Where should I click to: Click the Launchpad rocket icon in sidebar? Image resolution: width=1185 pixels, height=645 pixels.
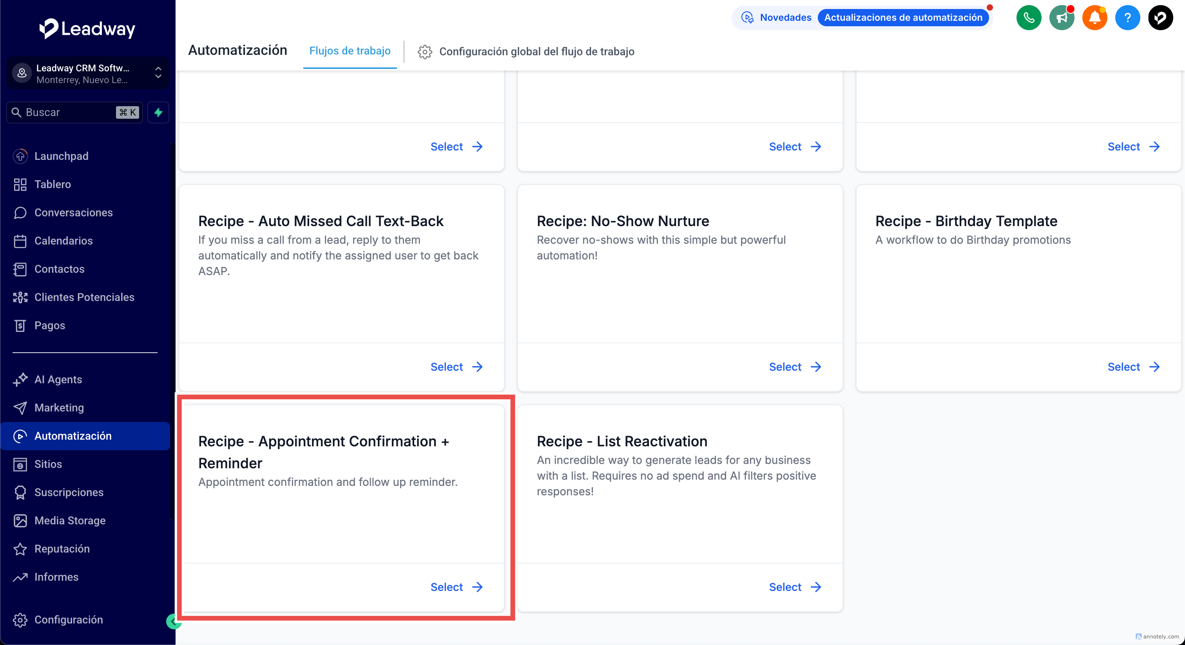click(20, 156)
